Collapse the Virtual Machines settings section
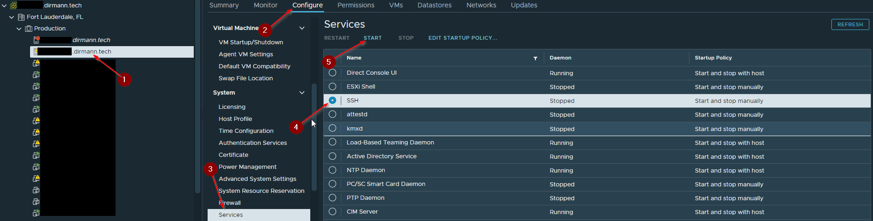 click(x=302, y=28)
